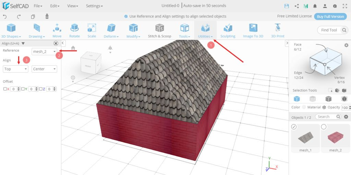This screenshot has width=351, height=175.
Task: Expand the Align Top dropdown
Action: [x=15, y=69]
